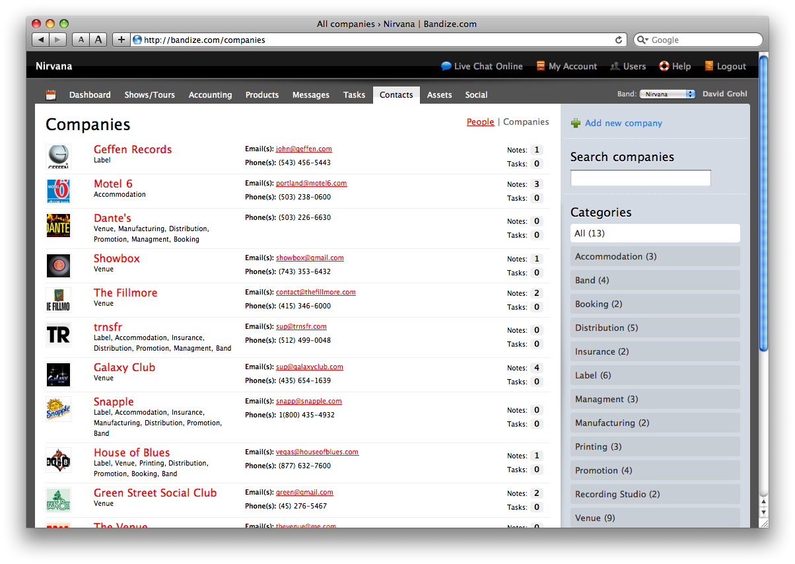Filter by Promotion (4) category
Viewport: 795px width, 564px height.
(655, 470)
